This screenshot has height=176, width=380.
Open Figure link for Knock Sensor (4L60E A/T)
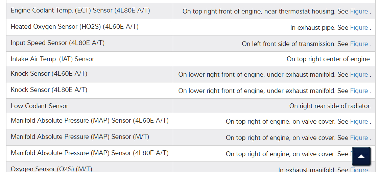coord(359,75)
